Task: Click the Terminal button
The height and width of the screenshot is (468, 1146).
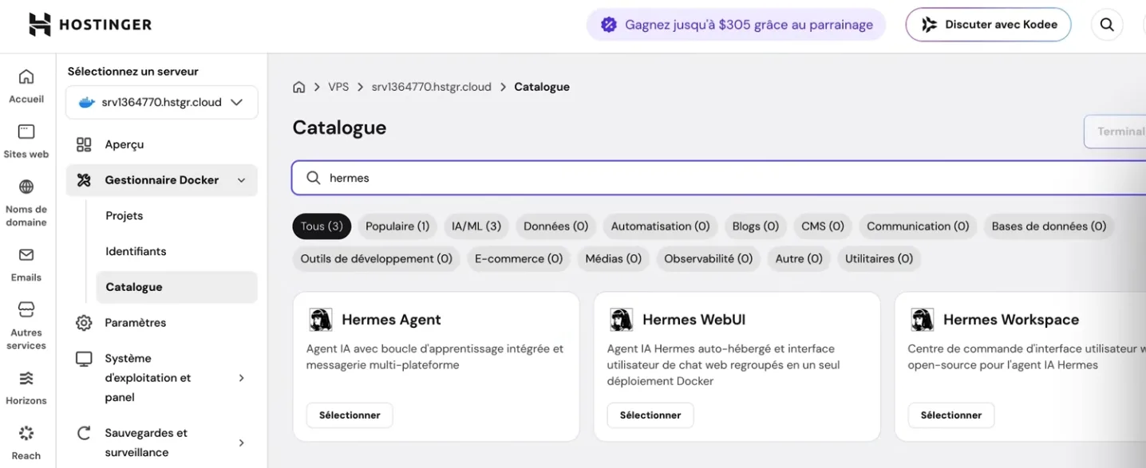Action: click(1115, 132)
